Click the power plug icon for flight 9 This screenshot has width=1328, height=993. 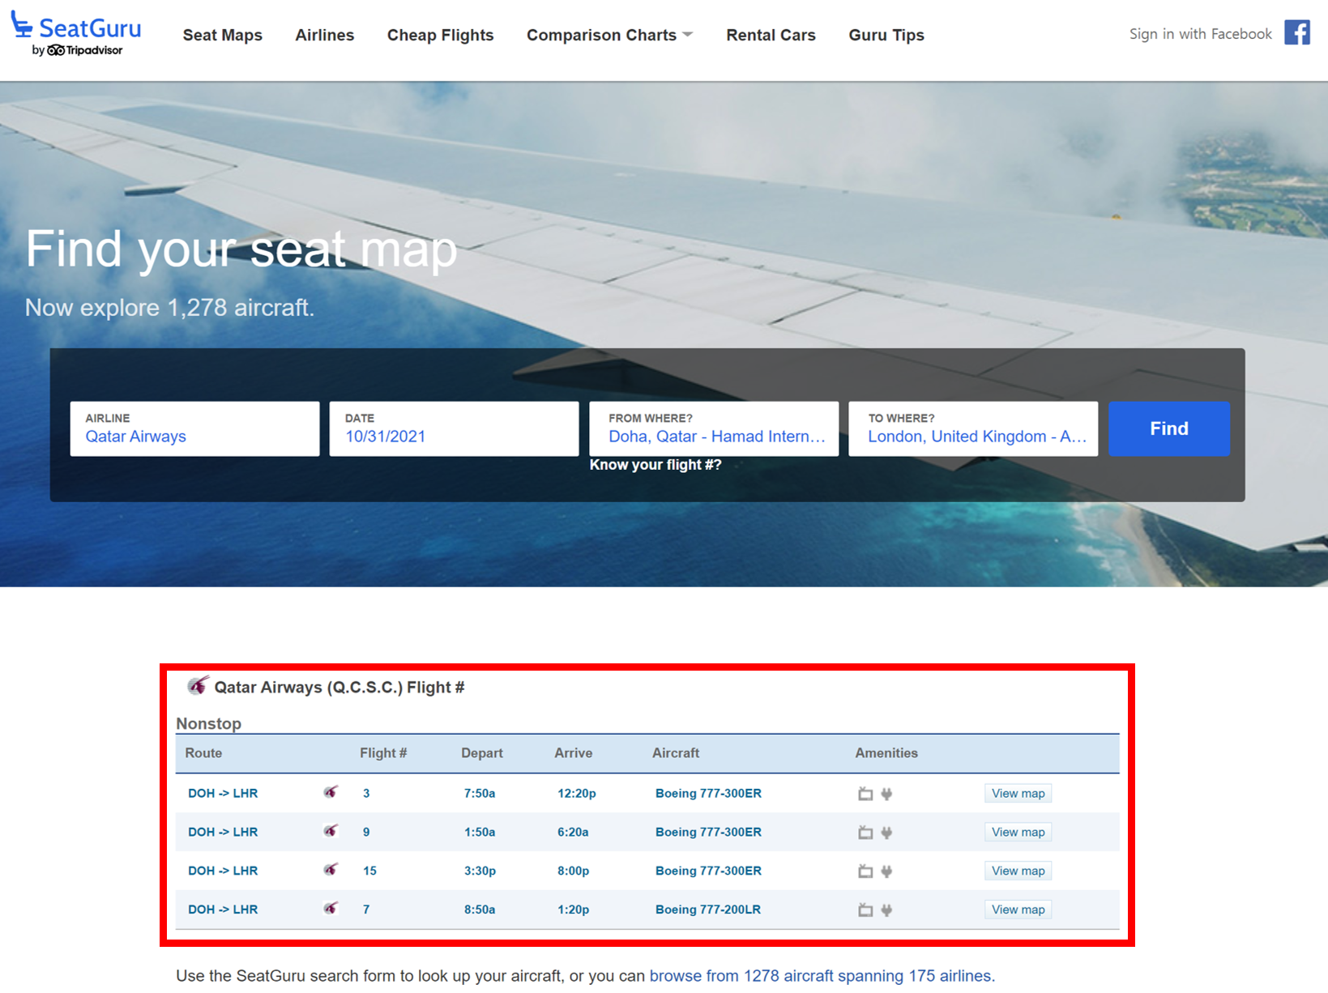coord(886,833)
